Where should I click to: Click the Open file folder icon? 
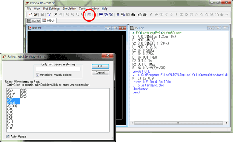coord(36,14)
